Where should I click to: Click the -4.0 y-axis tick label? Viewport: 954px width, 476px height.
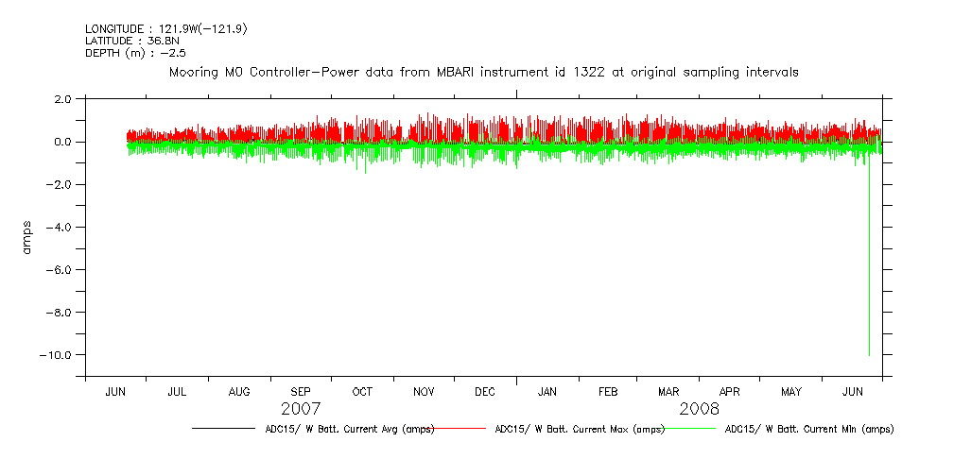pos(61,228)
